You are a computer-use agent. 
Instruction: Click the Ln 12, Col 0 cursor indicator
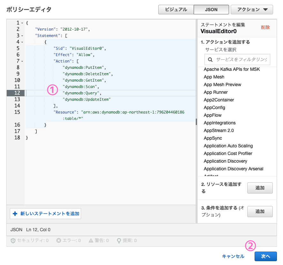tap(38, 230)
